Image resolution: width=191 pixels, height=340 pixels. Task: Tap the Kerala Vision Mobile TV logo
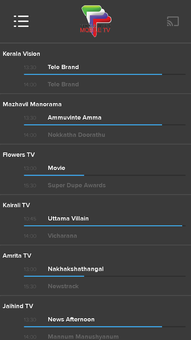pyautogui.click(x=96, y=21)
